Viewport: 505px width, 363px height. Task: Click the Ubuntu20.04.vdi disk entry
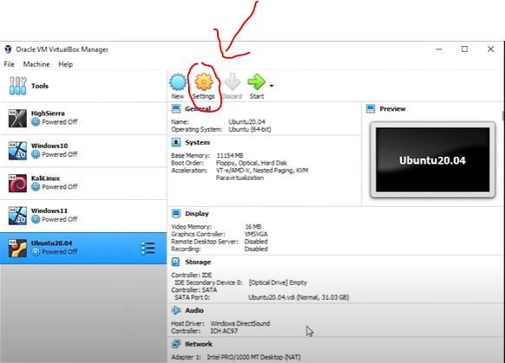298,297
